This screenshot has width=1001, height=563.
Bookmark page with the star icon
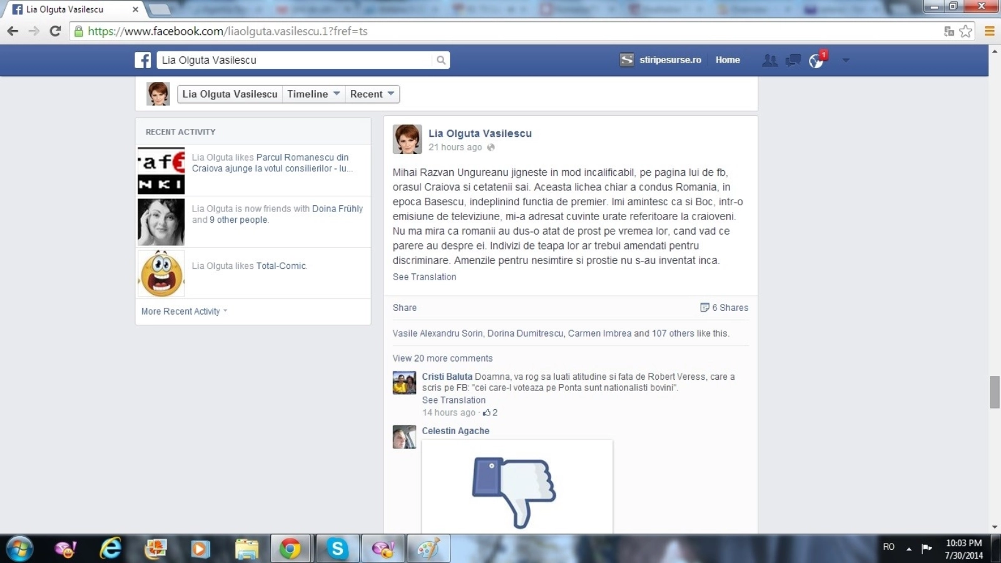tap(966, 31)
